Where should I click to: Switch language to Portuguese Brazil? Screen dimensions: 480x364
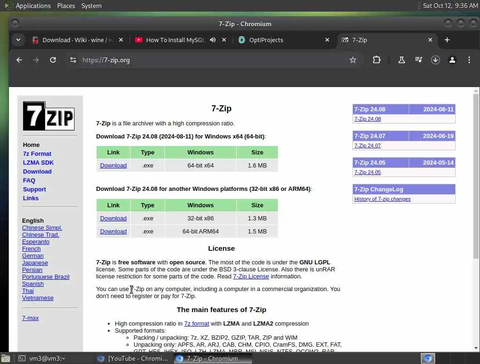(x=45, y=277)
